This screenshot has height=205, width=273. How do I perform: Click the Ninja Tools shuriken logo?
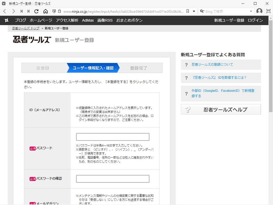click(7, 20)
